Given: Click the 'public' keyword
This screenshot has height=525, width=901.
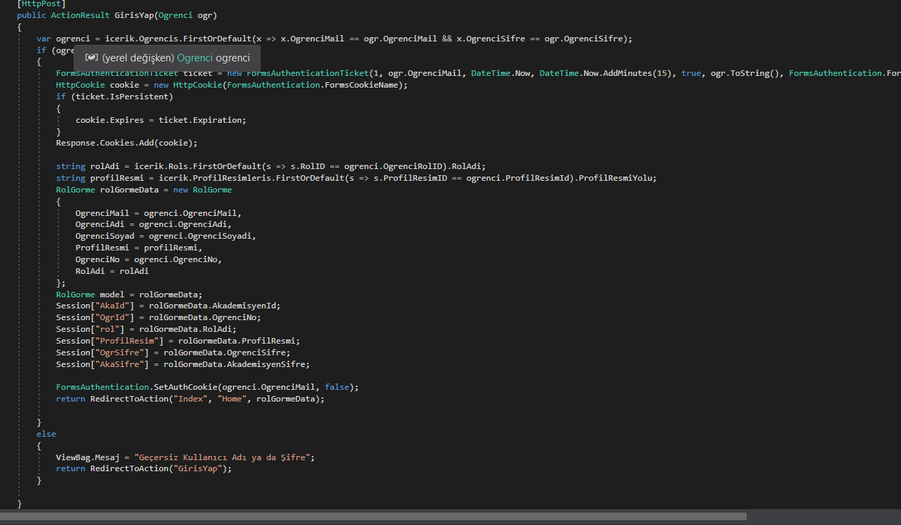Looking at the screenshot, I should coord(32,15).
